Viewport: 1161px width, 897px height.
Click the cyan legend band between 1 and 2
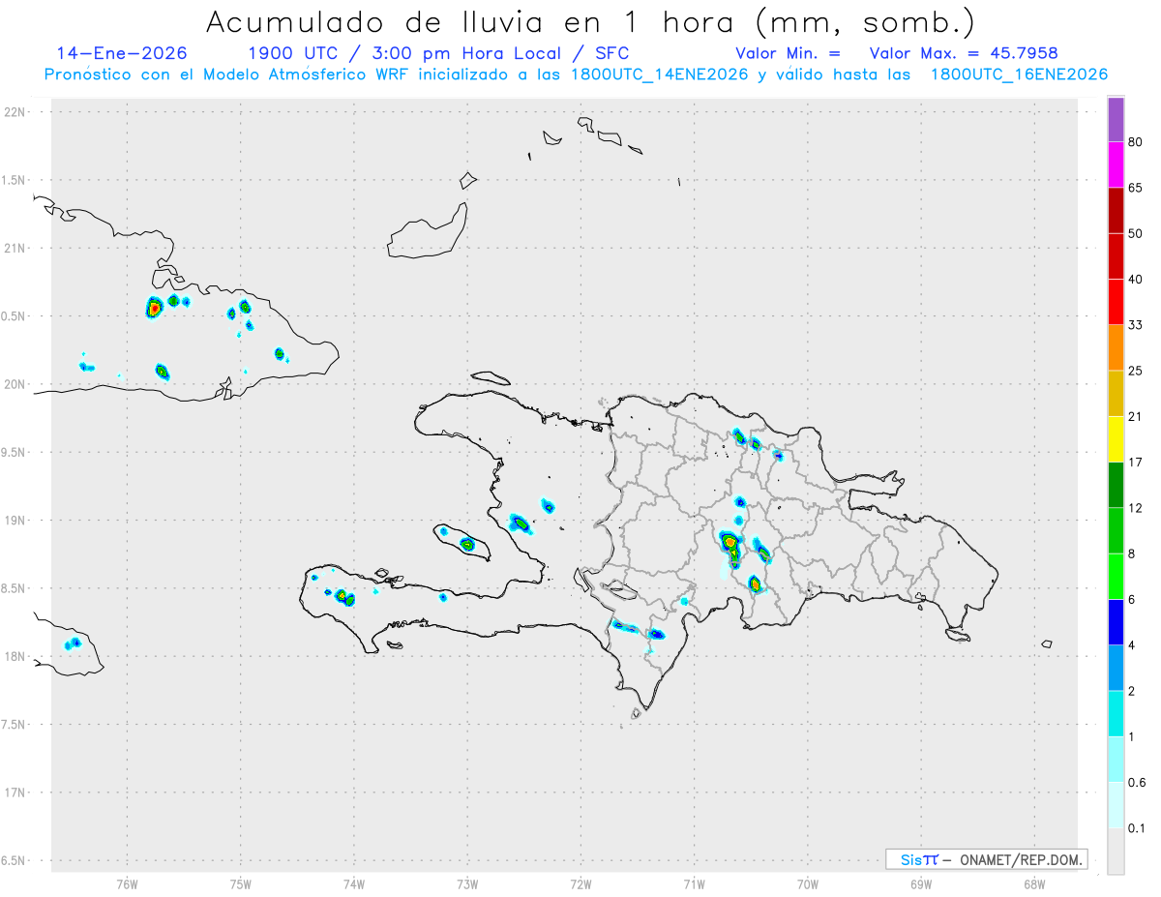tap(1116, 715)
